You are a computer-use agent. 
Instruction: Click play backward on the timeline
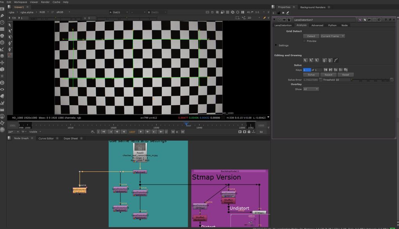124,132
